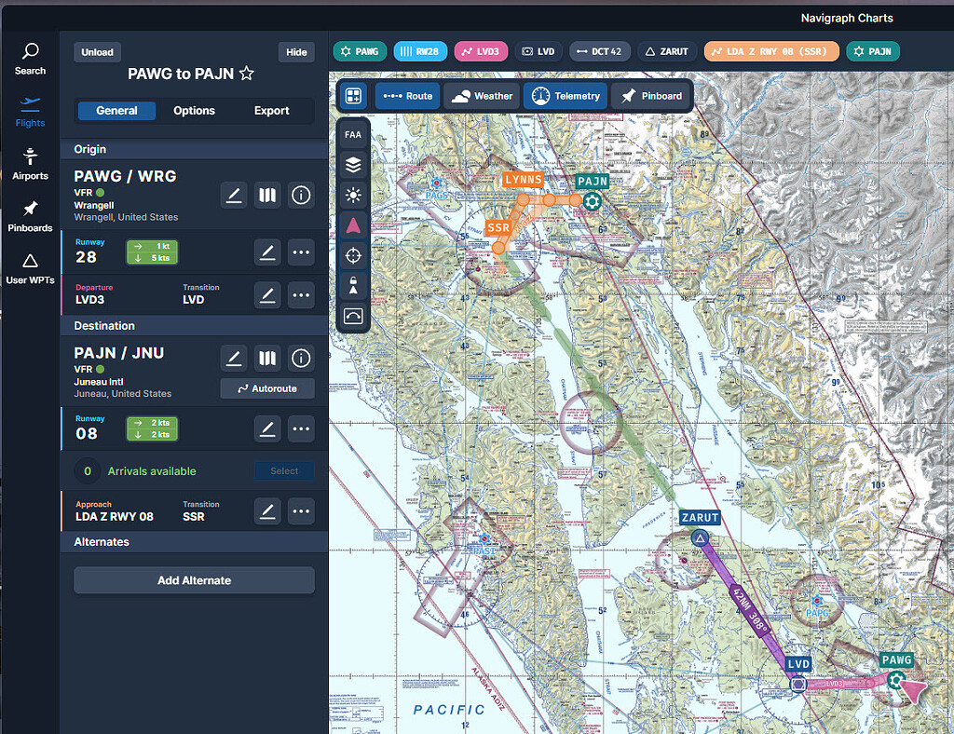This screenshot has width=954, height=734.
Task: Switch to the Options tab
Action: [x=194, y=111]
